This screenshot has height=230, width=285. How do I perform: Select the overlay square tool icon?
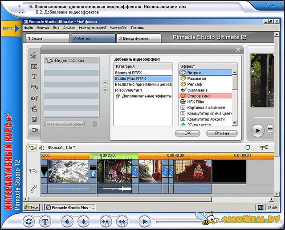[x=34, y=119]
